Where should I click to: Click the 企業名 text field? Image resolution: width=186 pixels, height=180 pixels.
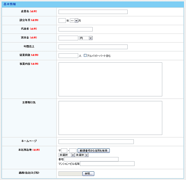click(x=93, y=12)
